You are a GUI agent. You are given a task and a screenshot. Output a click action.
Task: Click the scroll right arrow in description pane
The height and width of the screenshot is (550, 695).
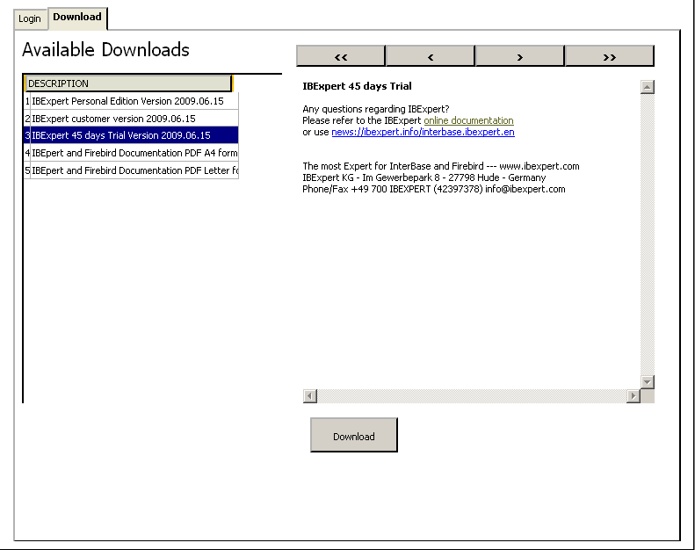(633, 395)
